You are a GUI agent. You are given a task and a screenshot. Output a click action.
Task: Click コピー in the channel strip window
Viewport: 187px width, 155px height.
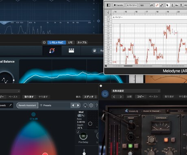[x=141, y=97]
